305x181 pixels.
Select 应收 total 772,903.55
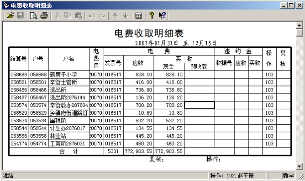pos(138,151)
